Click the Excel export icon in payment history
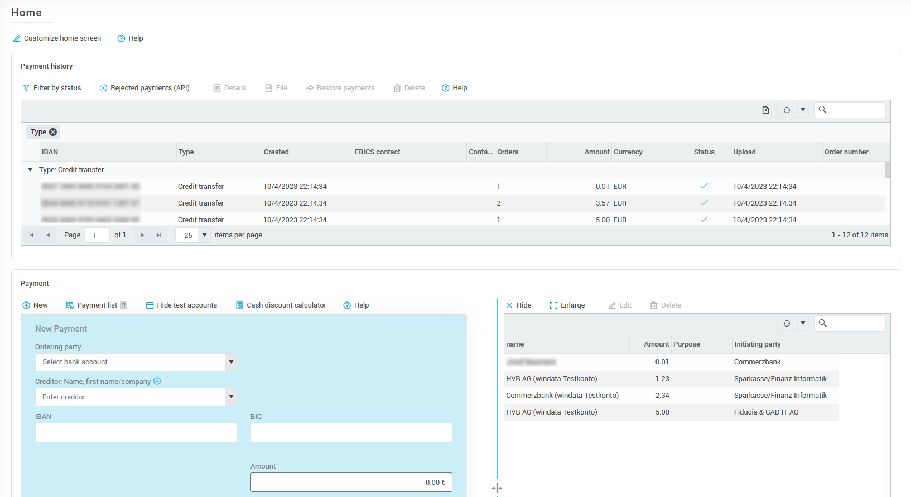 click(x=765, y=110)
